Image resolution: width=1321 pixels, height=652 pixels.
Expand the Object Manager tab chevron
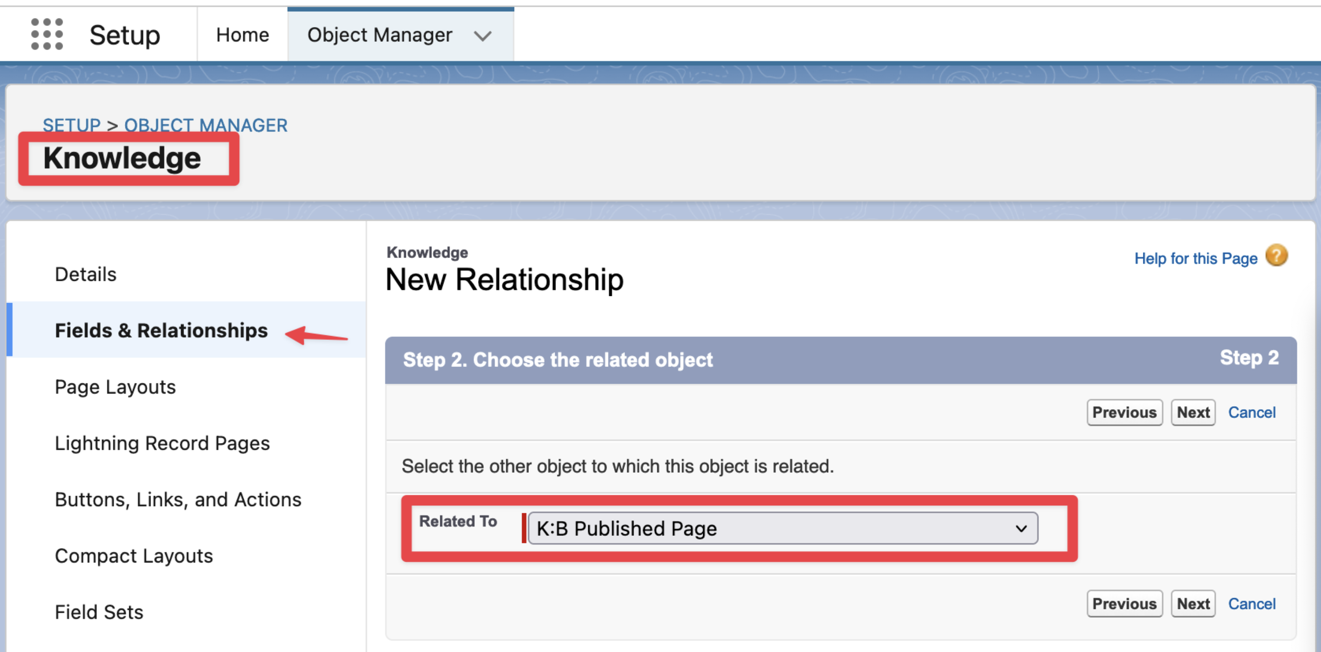click(482, 36)
